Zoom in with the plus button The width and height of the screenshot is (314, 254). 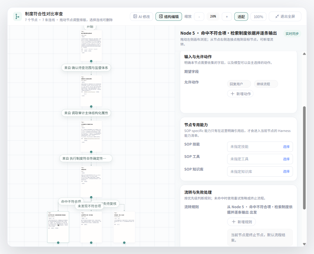coord(227,17)
